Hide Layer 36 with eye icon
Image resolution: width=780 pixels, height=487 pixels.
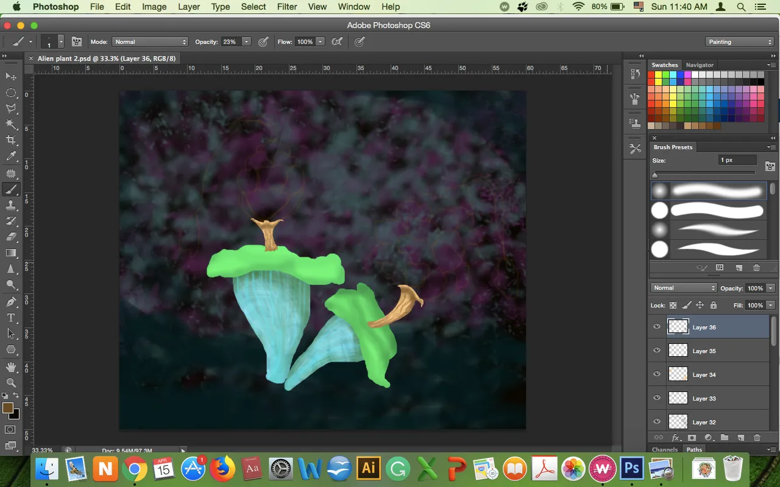657,327
